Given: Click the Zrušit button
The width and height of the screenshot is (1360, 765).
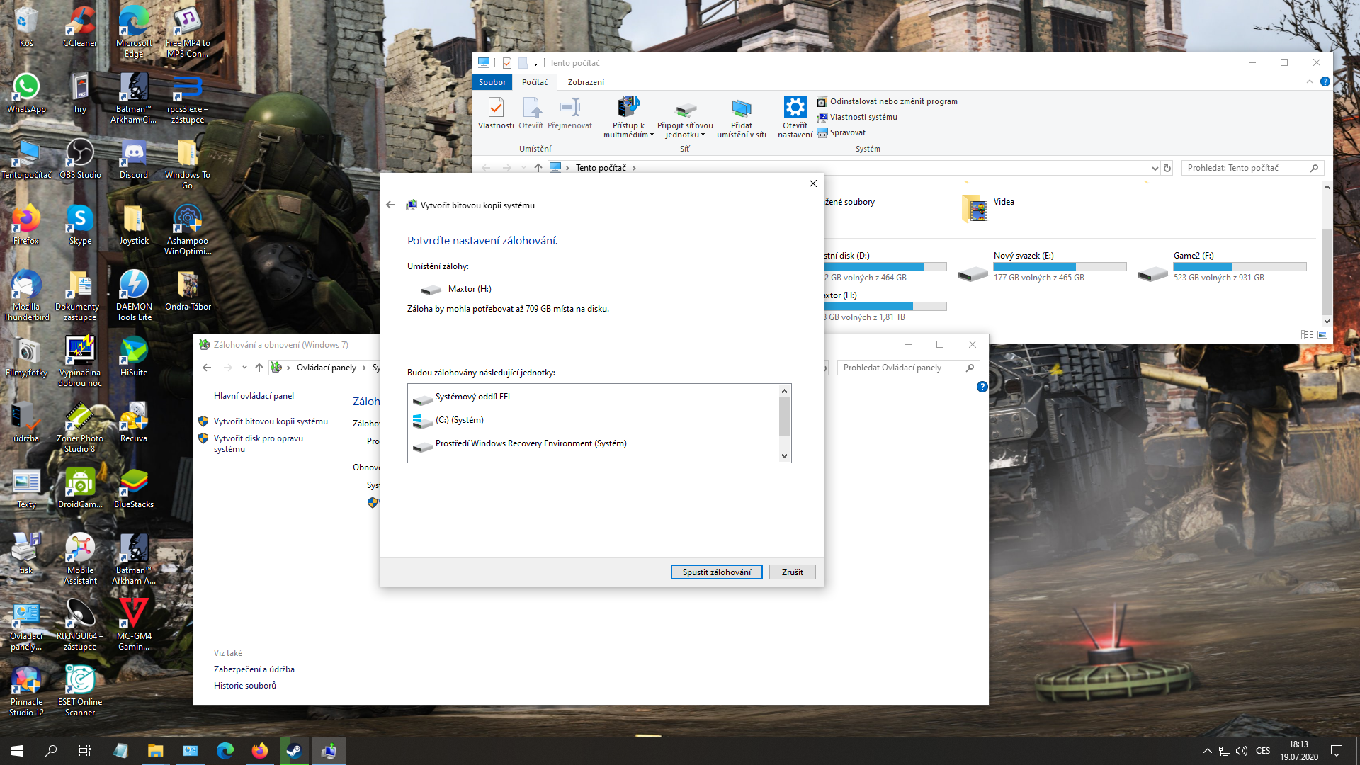Looking at the screenshot, I should click(792, 572).
